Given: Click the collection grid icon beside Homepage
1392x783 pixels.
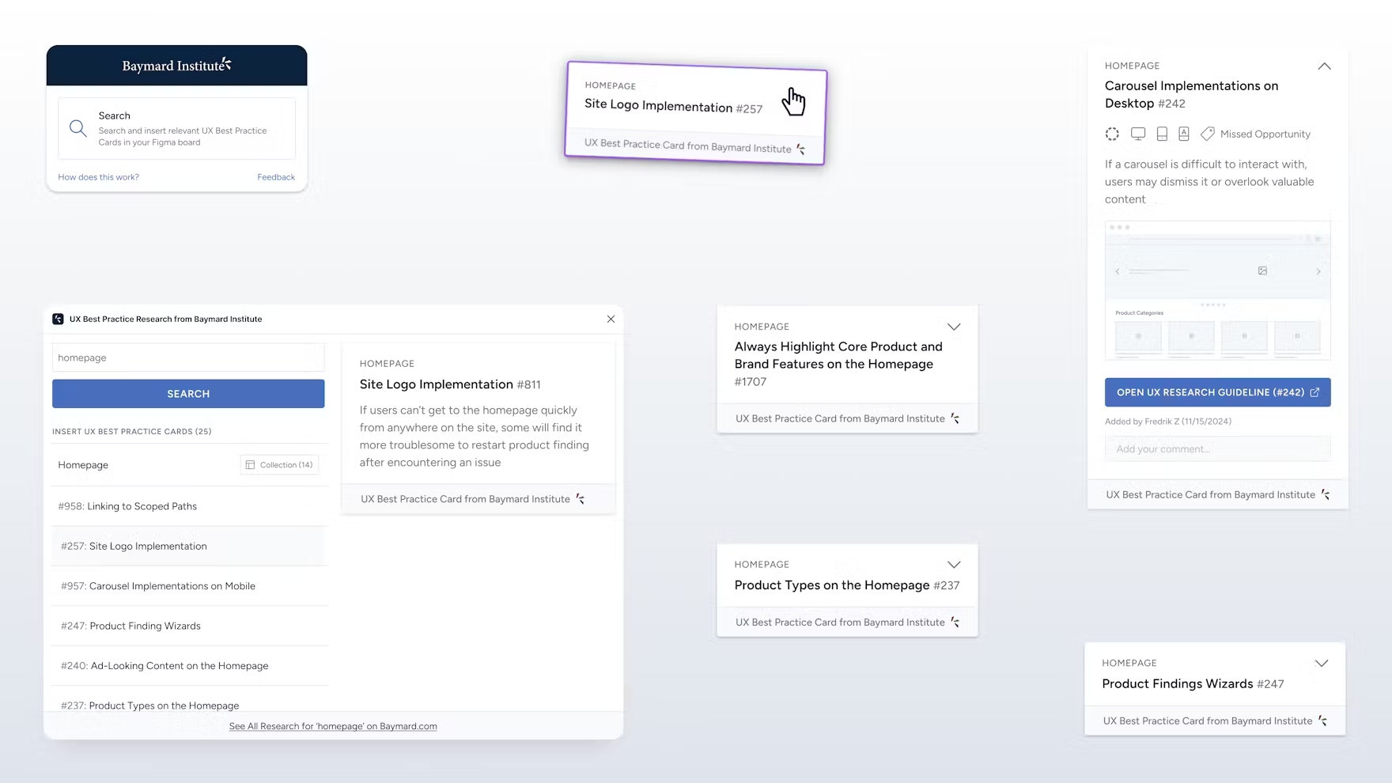Looking at the screenshot, I should click(x=250, y=465).
